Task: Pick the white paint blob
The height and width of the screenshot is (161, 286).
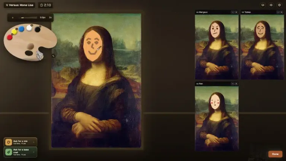Action: coord(29,28)
